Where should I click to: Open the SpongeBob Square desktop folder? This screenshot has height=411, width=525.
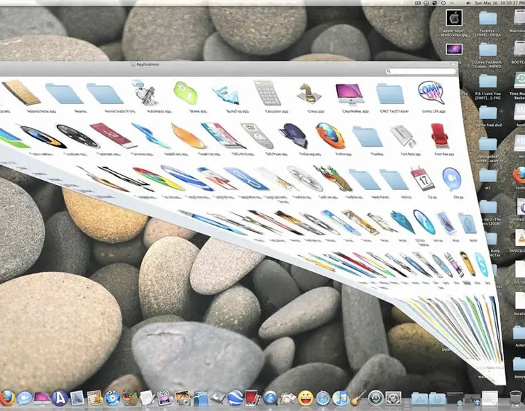tap(488, 144)
